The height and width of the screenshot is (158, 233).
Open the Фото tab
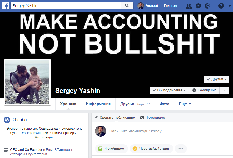coord(165,104)
